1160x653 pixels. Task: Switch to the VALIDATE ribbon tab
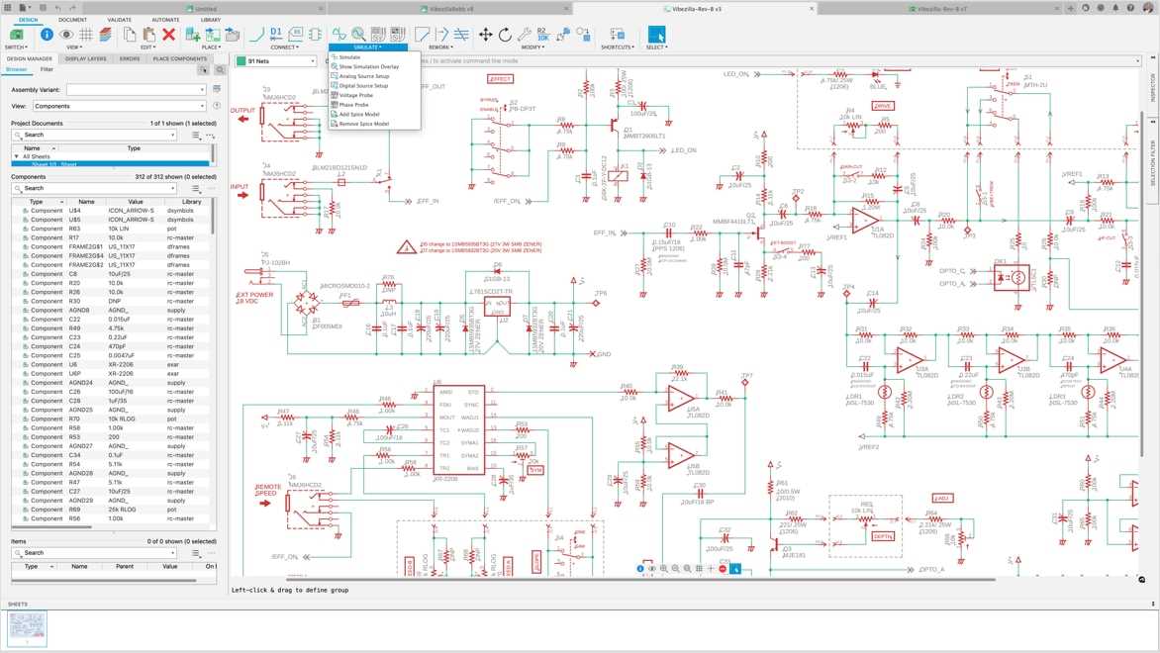[119, 20]
